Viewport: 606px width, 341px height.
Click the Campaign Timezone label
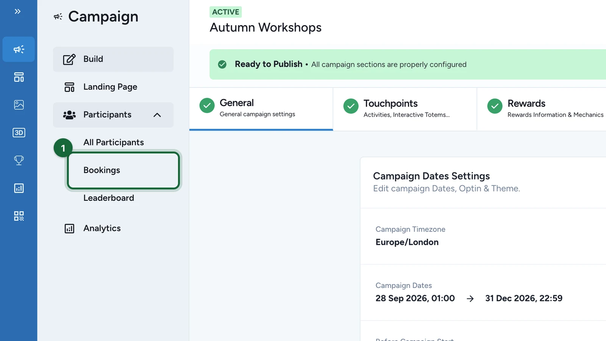410,229
